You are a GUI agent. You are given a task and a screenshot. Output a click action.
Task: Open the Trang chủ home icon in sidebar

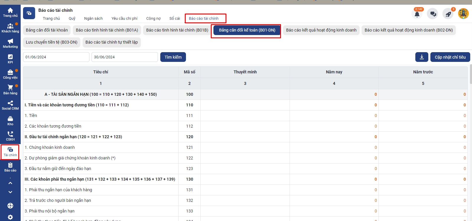[x=10, y=12]
